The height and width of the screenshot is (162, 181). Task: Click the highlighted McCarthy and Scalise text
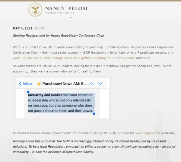[45, 95]
